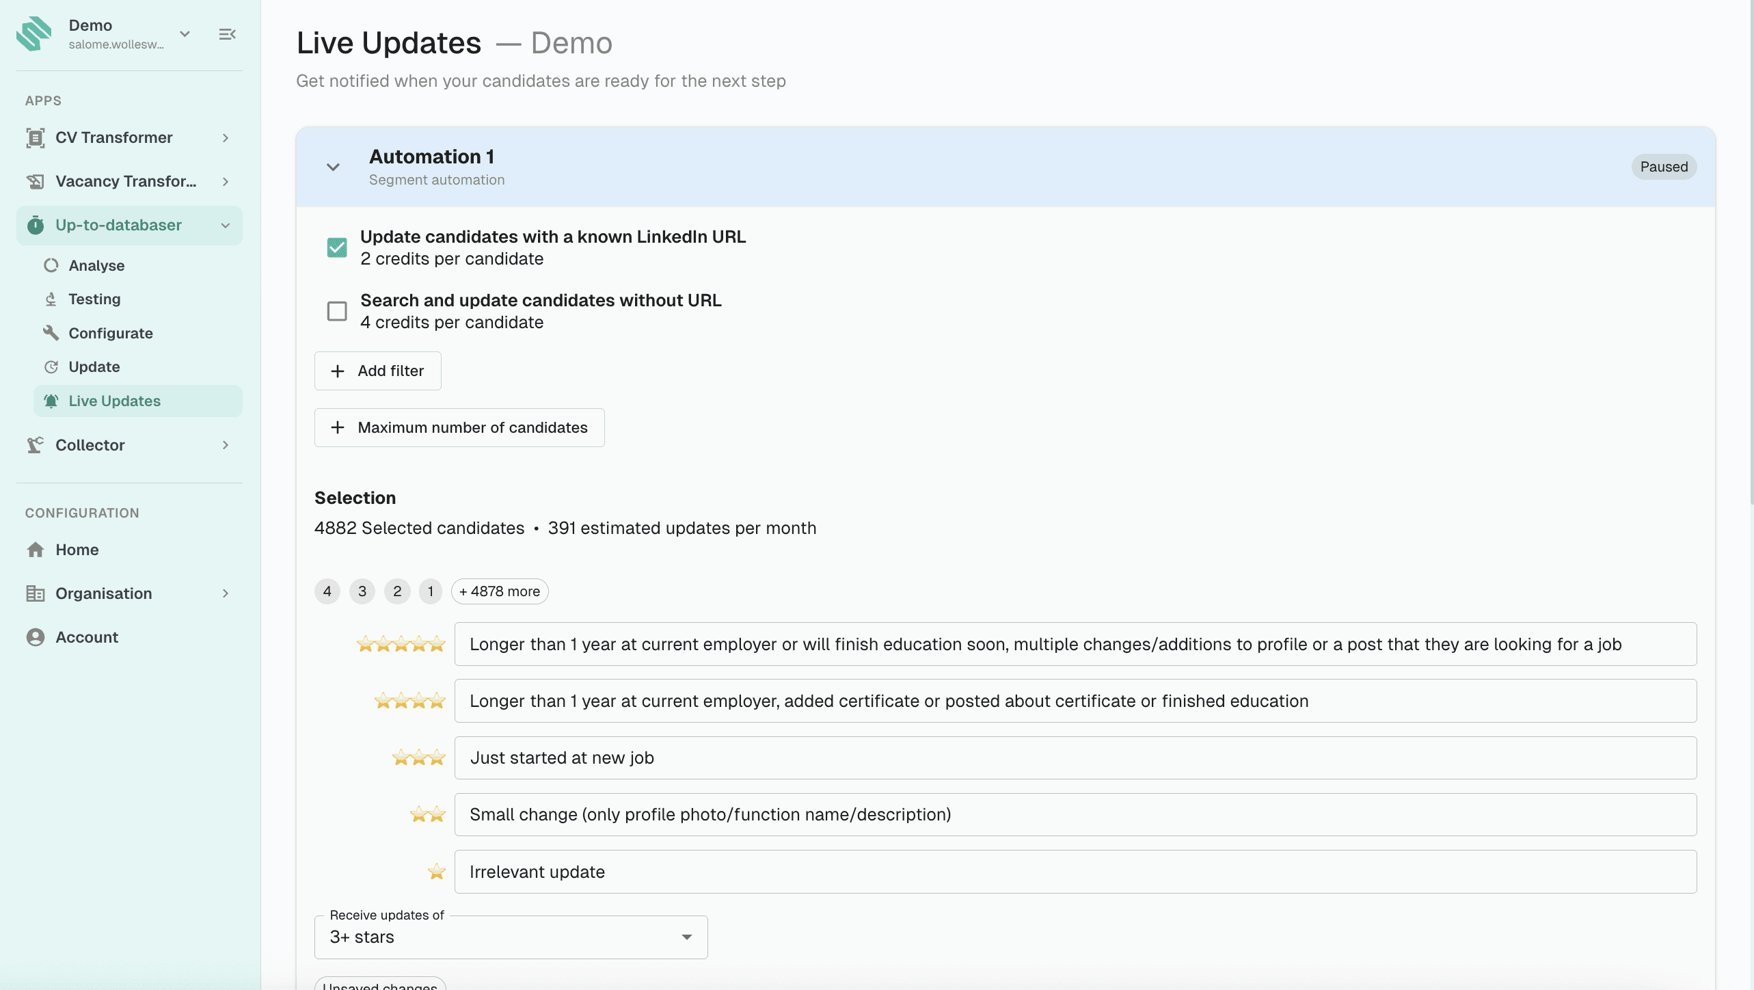Click the Collector robot arm icon

point(36,445)
